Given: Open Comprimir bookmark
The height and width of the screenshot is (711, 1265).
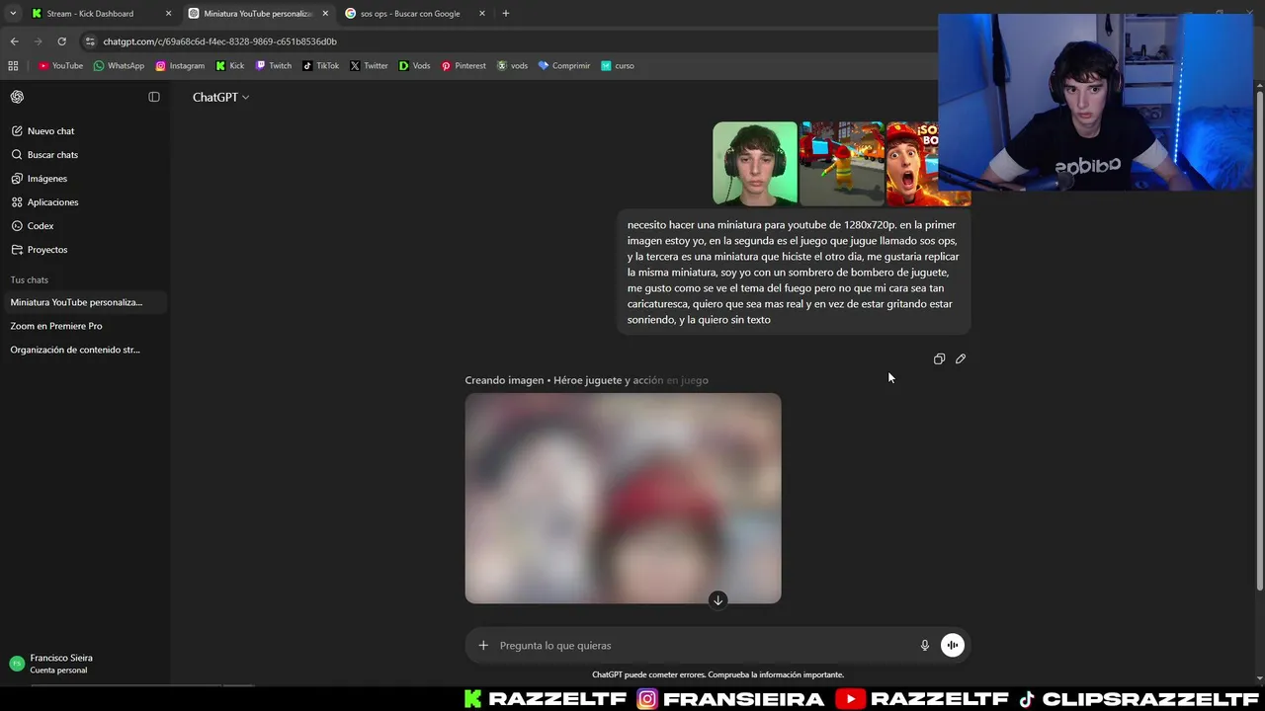Looking at the screenshot, I should (563, 65).
